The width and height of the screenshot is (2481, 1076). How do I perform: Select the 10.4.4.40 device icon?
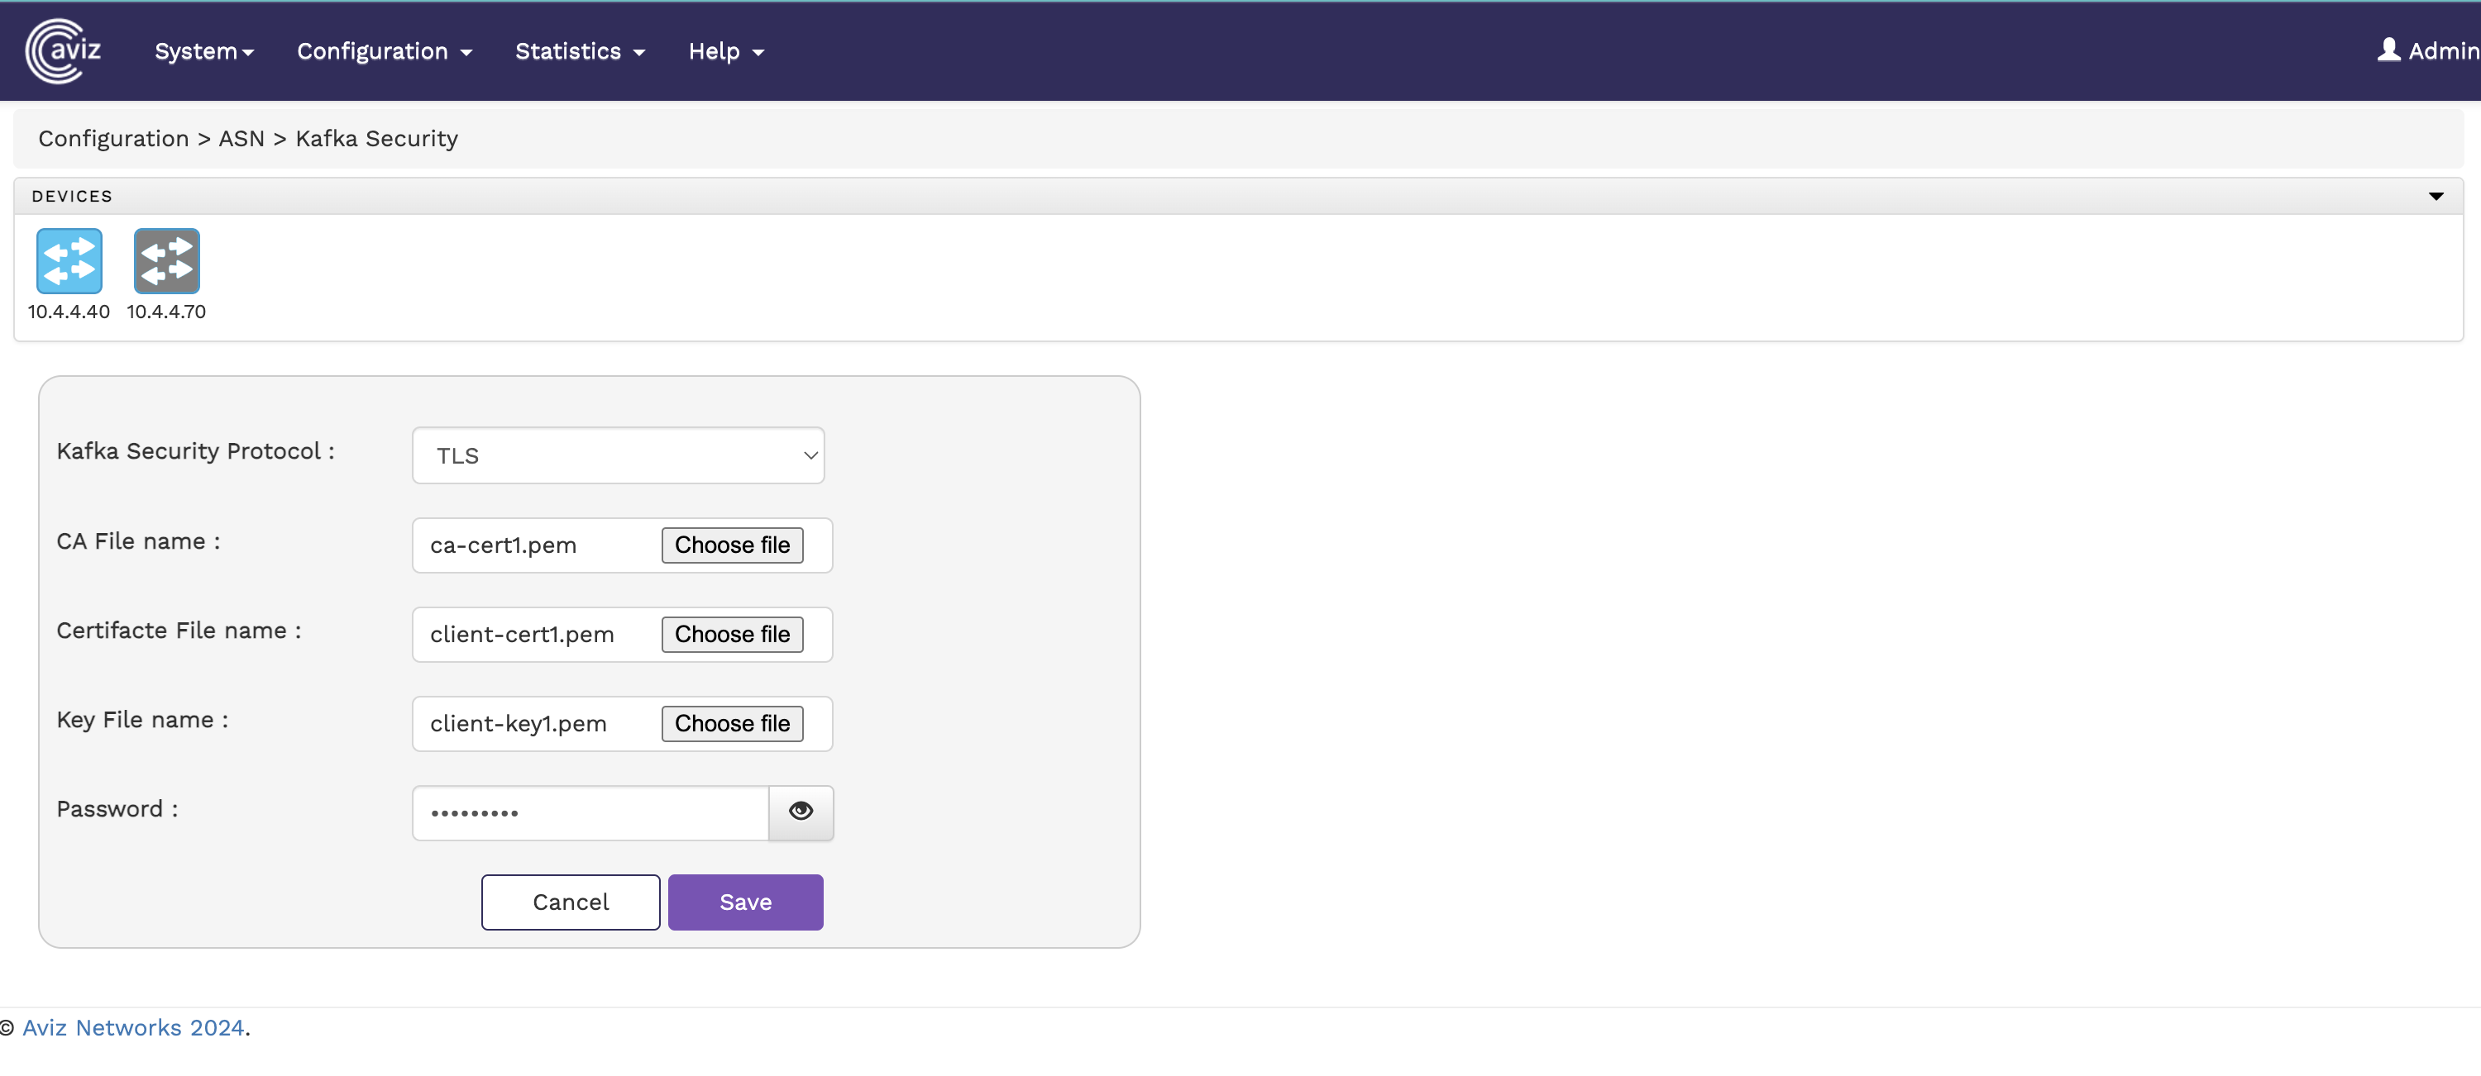click(69, 261)
